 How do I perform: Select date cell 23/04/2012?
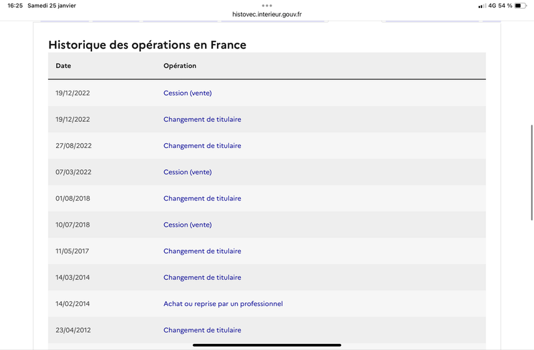coord(73,330)
